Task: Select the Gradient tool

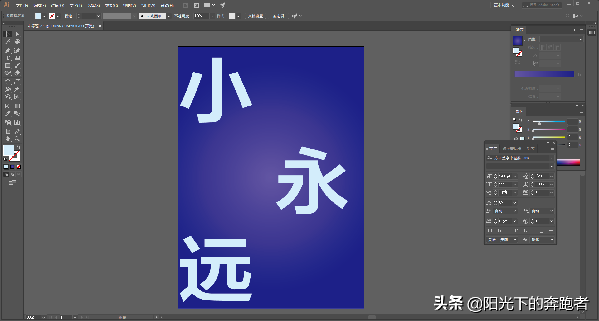Action: [x=17, y=106]
